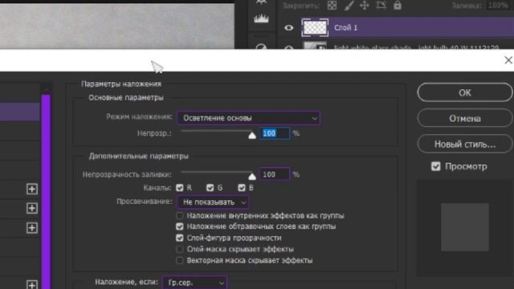Click the style preview swatch under Просмотр
Viewport: 514px width, 289px height.
coord(465,227)
